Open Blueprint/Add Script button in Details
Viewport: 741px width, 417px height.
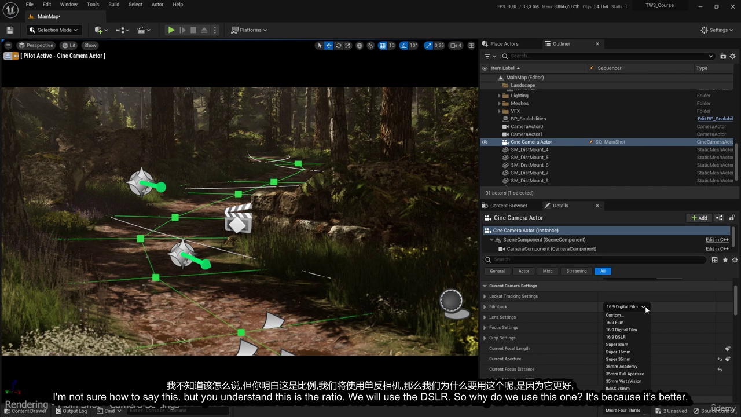coord(719,218)
